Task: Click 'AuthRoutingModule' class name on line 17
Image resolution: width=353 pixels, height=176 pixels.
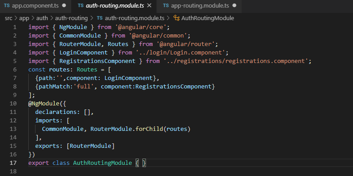Action: pos(102,163)
